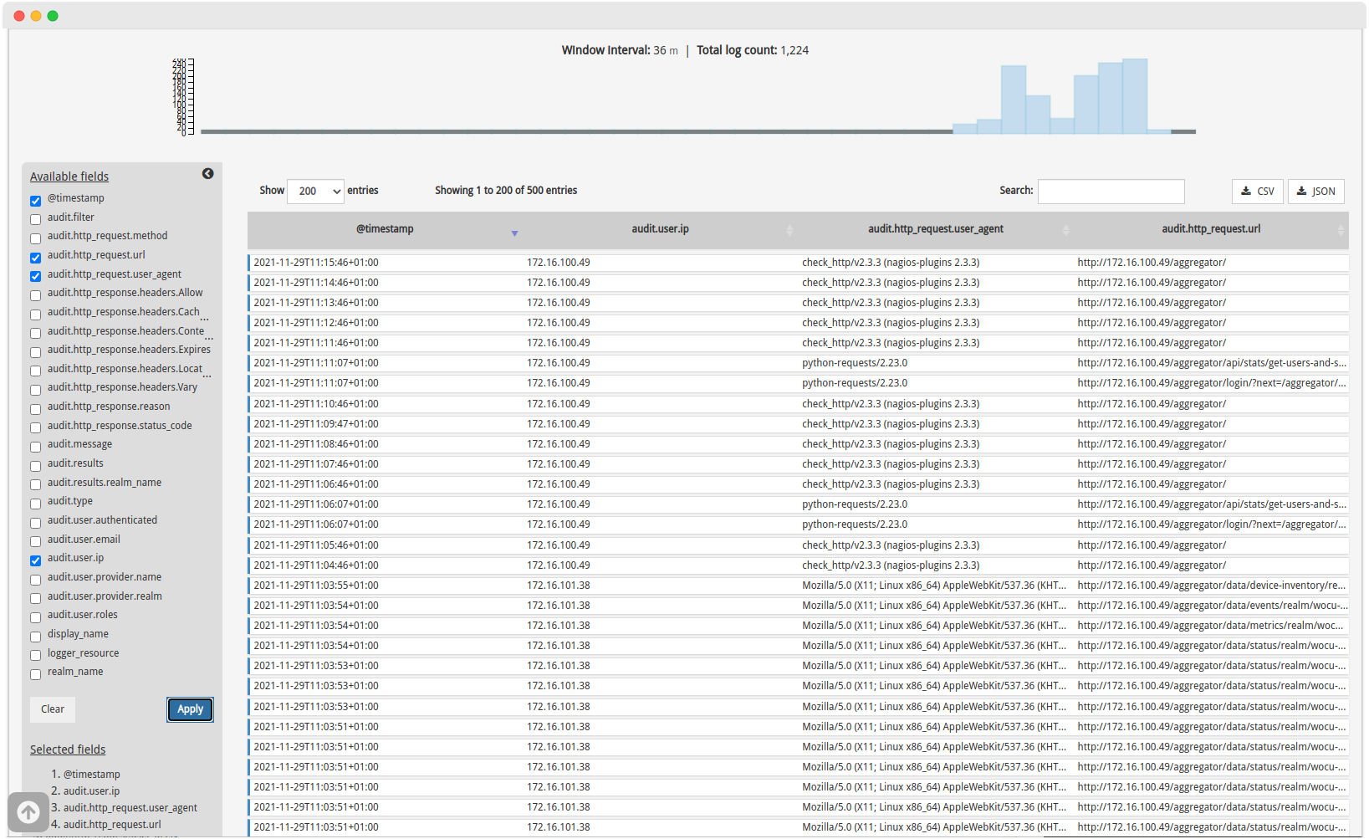Uncheck audit.http_request.user_agent checkbox
This screenshot has width=1369, height=839.
click(35, 276)
